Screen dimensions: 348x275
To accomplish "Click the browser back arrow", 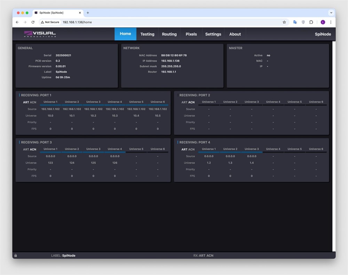I will click(17, 22).
